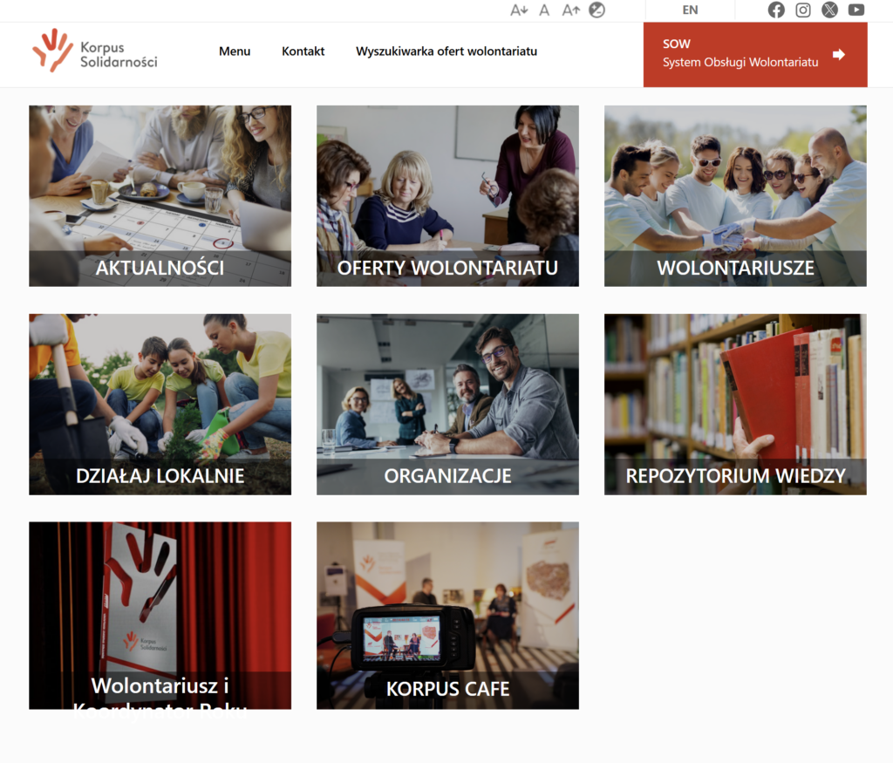Open the Menu navigation item

235,51
